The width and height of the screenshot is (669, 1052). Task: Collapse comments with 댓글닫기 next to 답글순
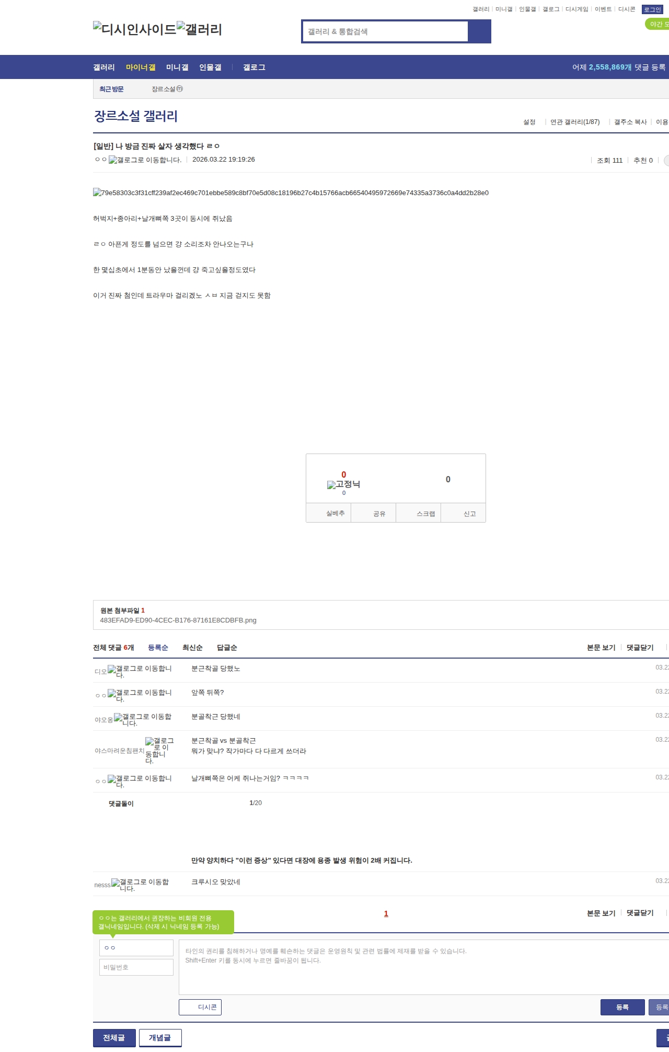[640, 648]
